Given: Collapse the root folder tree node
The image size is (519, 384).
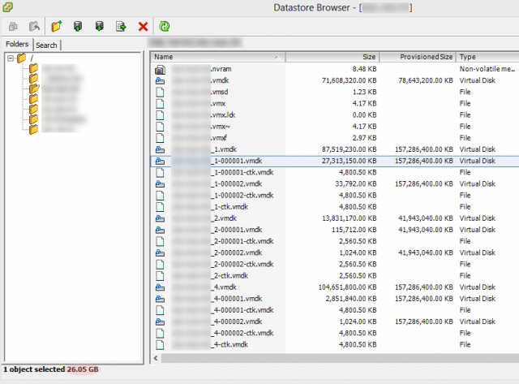Looking at the screenshot, I should click(10, 58).
